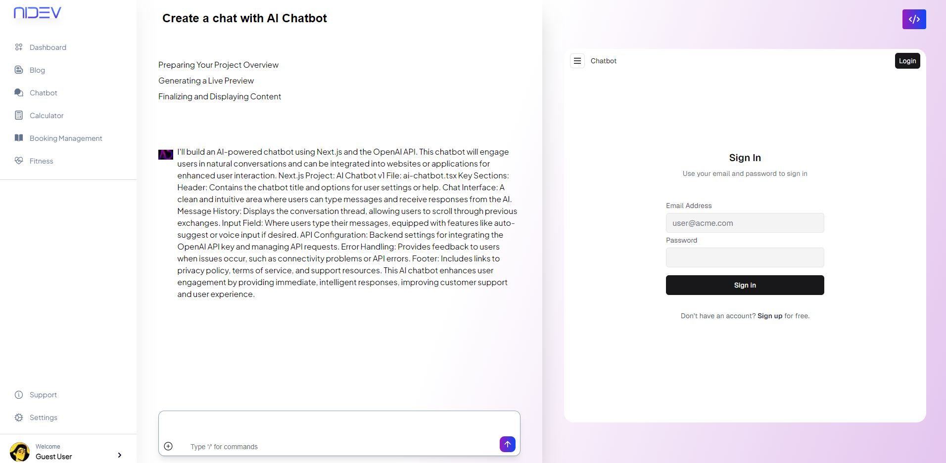Click the Sign in button

click(x=745, y=285)
